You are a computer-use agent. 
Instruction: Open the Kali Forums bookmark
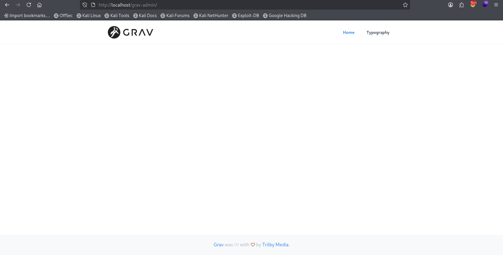(175, 16)
